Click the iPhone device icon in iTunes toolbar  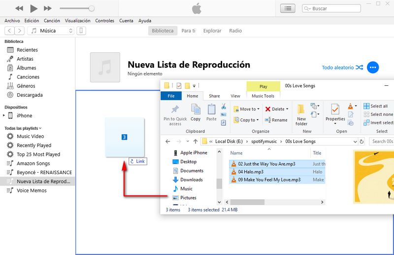tap(81, 31)
